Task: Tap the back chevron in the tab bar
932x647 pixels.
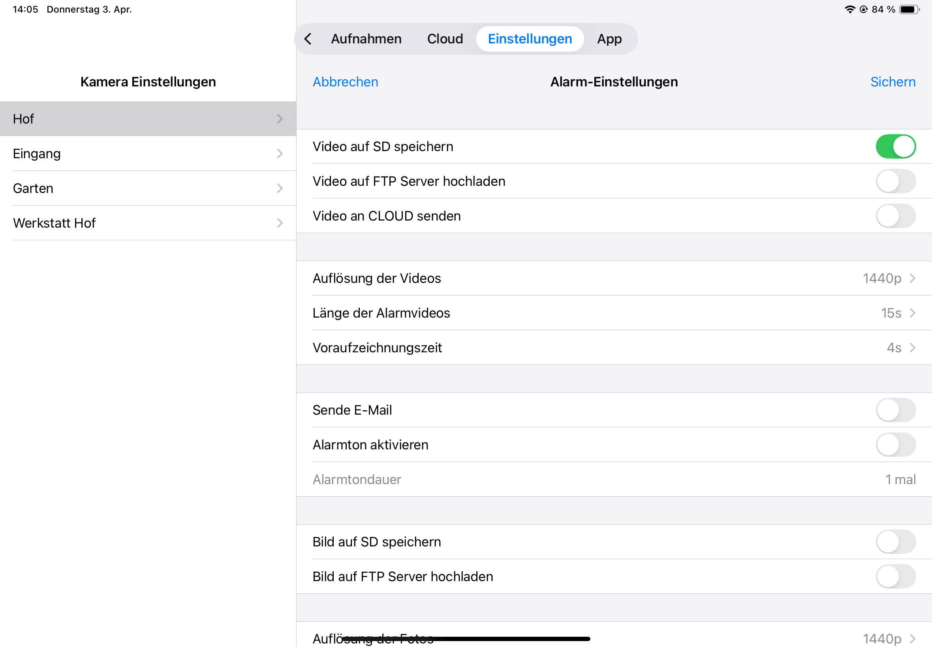Action: pyautogui.click(x=308, y=39)
